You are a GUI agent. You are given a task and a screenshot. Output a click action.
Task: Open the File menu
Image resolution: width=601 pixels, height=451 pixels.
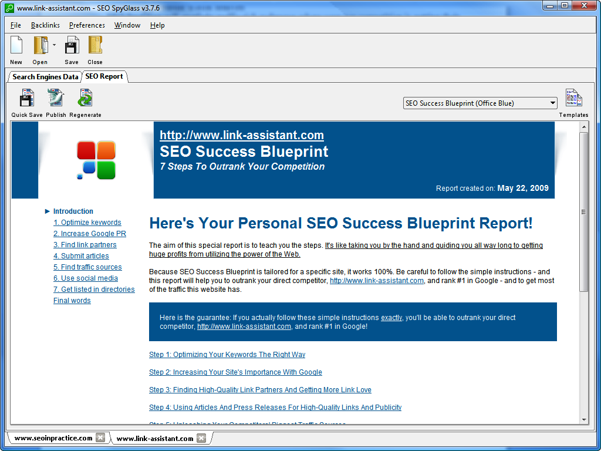[16, 25]
